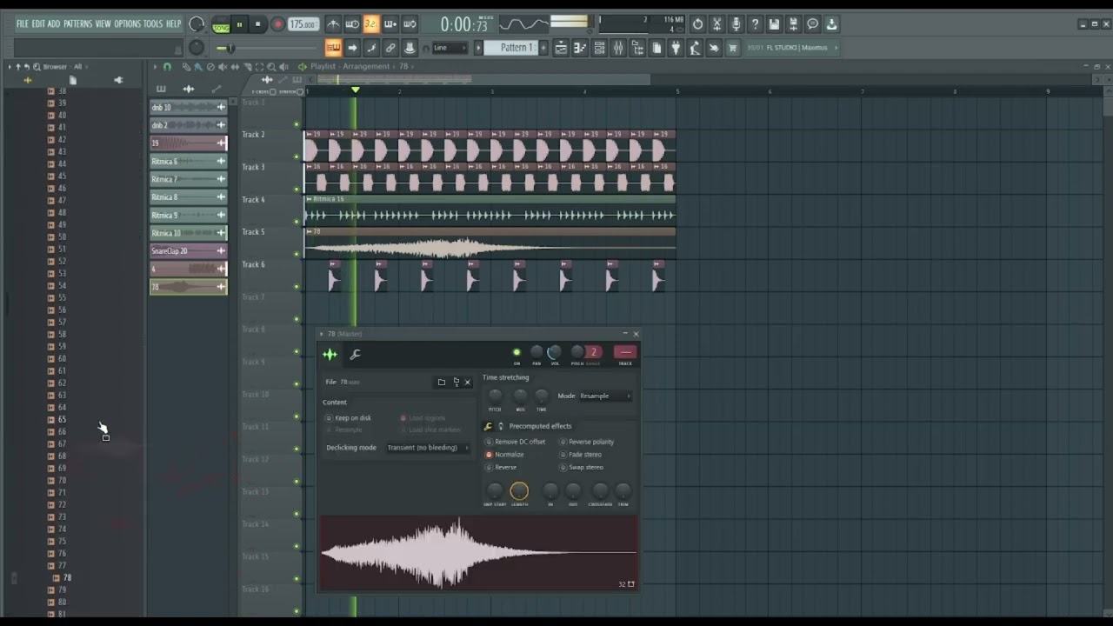Open the file folder icon for 78.wav
The height and width of the screenshot is (626, 1113).
442,382
